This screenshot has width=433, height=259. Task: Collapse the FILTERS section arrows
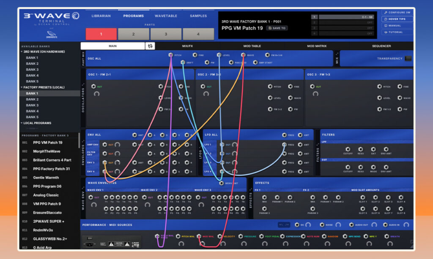point(318,144)
